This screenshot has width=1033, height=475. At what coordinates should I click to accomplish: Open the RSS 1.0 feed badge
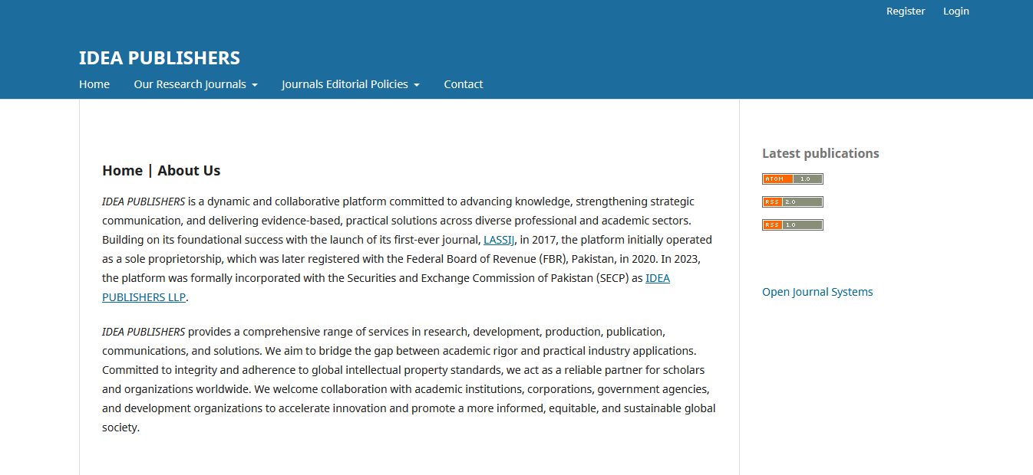tap(792, 225)
